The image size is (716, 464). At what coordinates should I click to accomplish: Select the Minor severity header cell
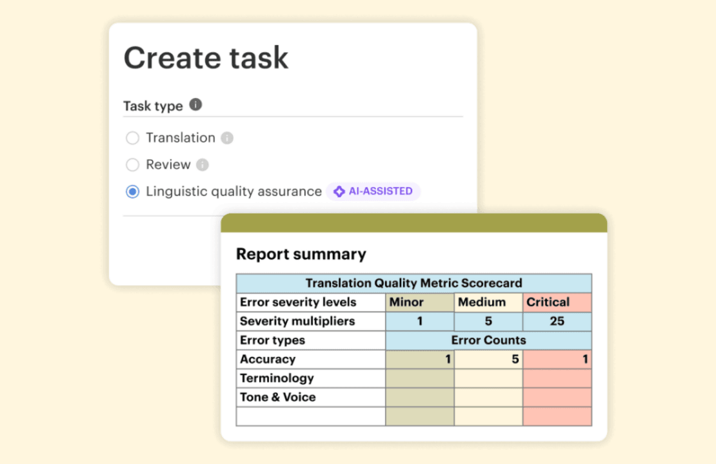pyautogui.click(x=420, y=302)
